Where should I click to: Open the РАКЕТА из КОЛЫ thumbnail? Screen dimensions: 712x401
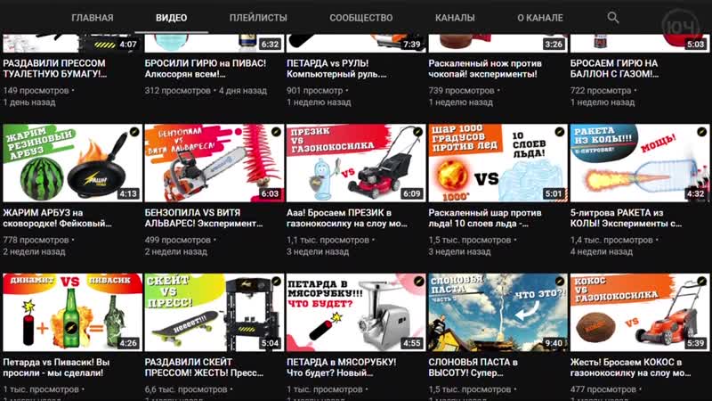click(x=640, y=163)
